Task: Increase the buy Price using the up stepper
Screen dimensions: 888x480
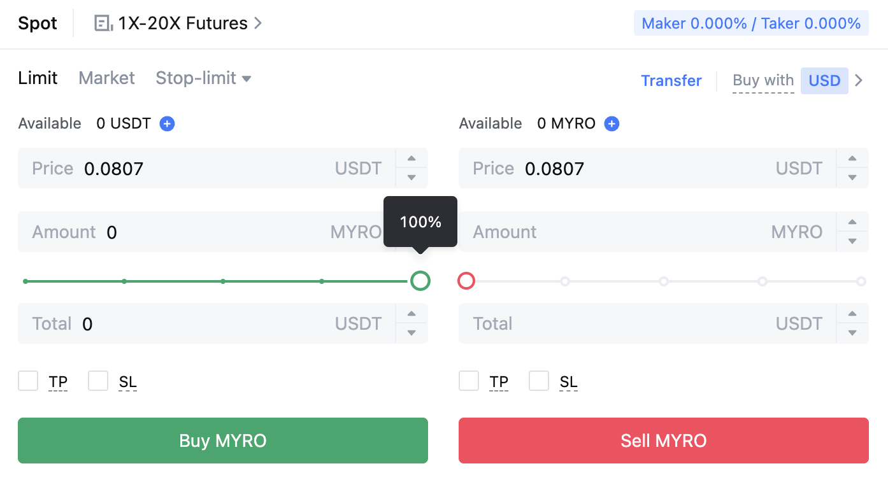Action: 411,159
